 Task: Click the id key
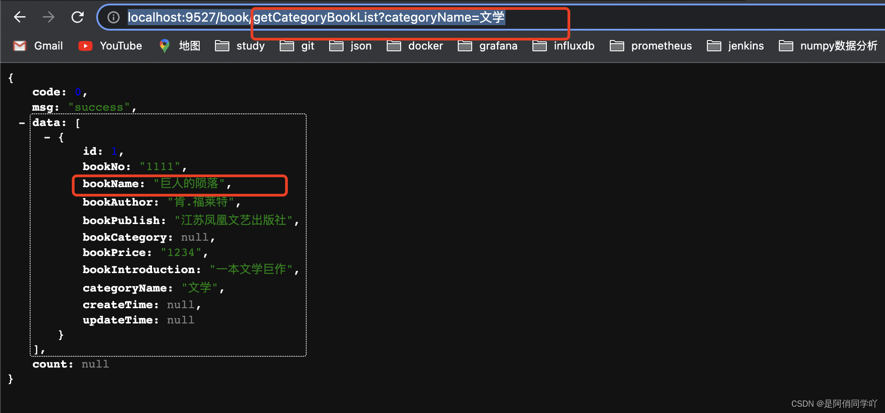point(93,151)
